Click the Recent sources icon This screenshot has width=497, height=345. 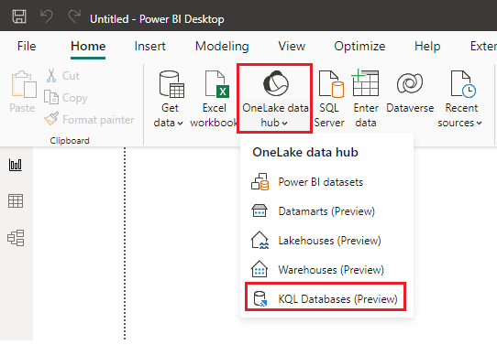coord(463,84)
